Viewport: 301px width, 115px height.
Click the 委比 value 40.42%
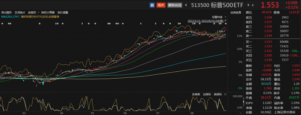click(x=267, y=12)
